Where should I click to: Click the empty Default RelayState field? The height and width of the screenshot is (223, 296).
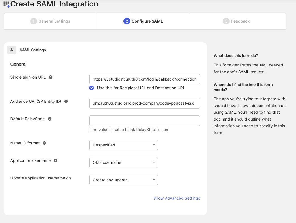[145, 121]
